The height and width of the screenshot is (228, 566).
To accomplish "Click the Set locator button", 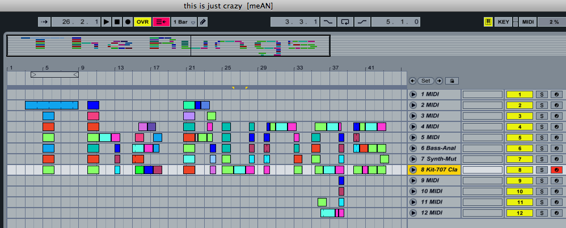I will coord(425,81).
